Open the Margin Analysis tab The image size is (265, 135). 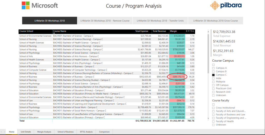pos(44,132)
